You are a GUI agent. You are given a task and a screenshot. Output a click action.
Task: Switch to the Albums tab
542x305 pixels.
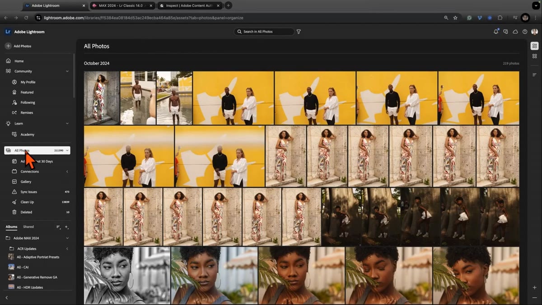tap(11, 227)
